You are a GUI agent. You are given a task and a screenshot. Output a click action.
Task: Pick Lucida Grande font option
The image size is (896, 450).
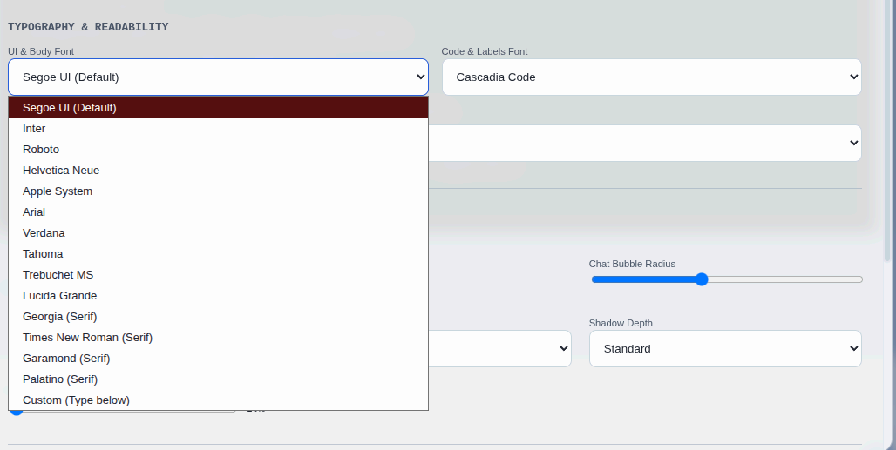tap(218, 295)
